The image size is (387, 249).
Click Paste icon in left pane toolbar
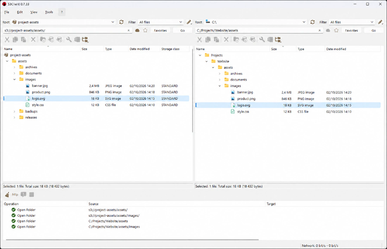(x=24, y=39)
